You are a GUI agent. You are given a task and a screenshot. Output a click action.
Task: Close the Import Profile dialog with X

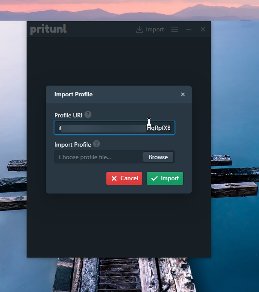click(x=183, y=95)
